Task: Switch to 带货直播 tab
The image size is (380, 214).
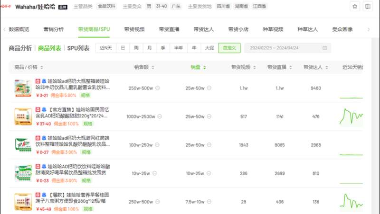Action: (169, 29)
